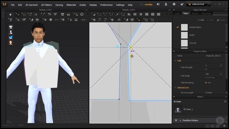
Task: Select the Rectangle pattern tool in 2D toolbar
Action: (x=135, y=14)
